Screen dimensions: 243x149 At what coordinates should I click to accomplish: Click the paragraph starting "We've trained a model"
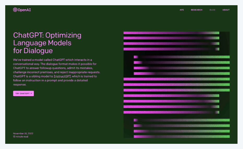tap(57, 72)
